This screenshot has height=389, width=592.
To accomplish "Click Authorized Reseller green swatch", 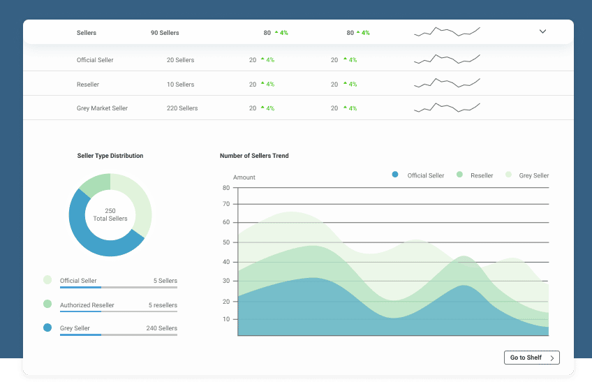I will [47, 304].
